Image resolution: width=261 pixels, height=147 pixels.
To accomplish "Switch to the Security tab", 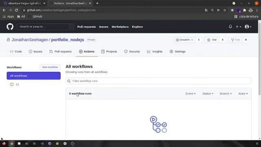I will [132, 51].
